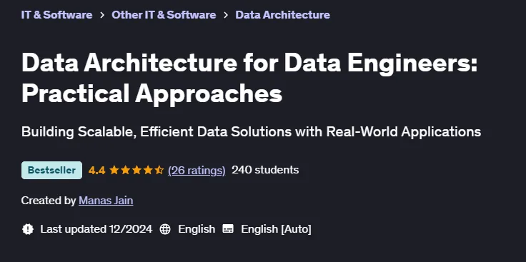Click the chevron before Data Architecture breadcrumb
Screen dimensions: 526x262
point(226,15)
